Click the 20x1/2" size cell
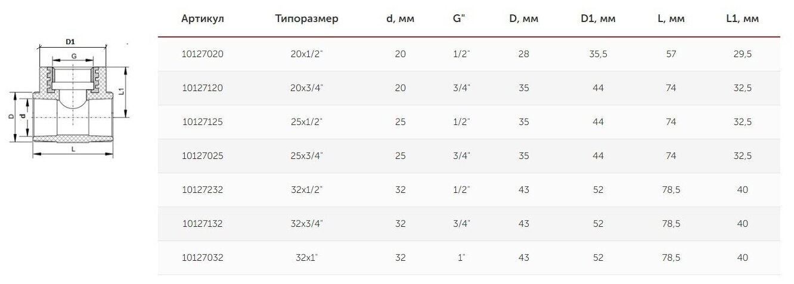This screenshot has height=284, width=794. 306,54
